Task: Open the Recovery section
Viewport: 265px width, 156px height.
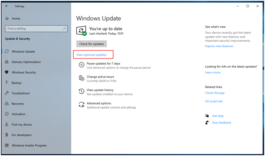Action: coord(18,104)
